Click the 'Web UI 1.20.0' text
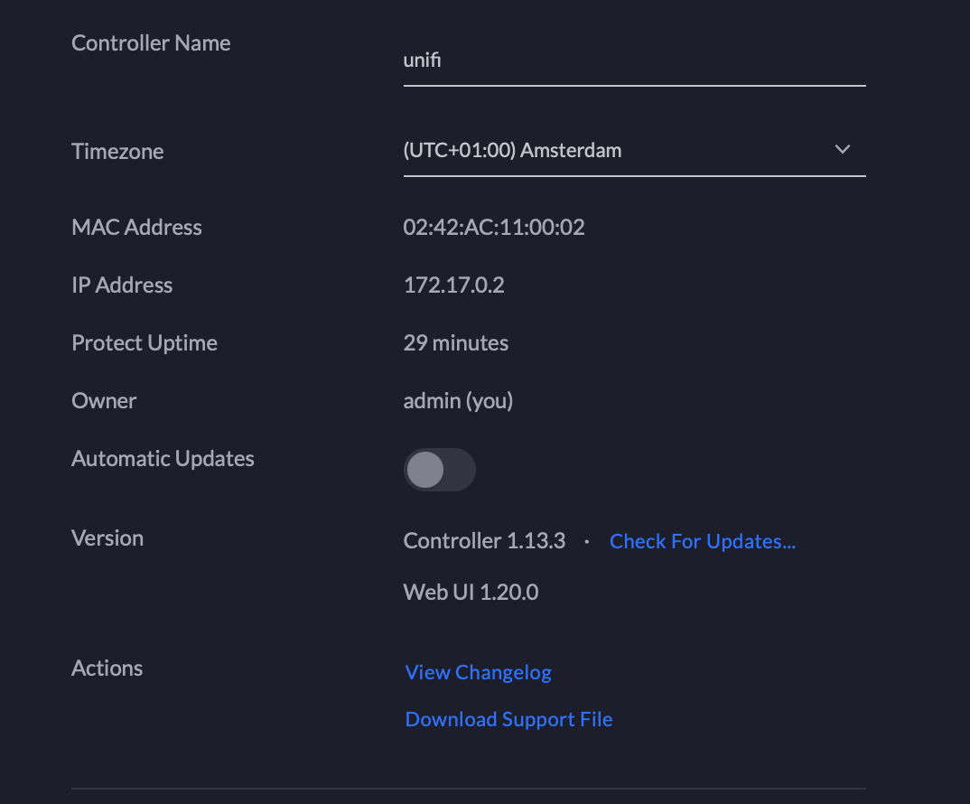 (471, 593)
